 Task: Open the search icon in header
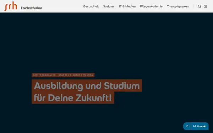pos(199,6)
